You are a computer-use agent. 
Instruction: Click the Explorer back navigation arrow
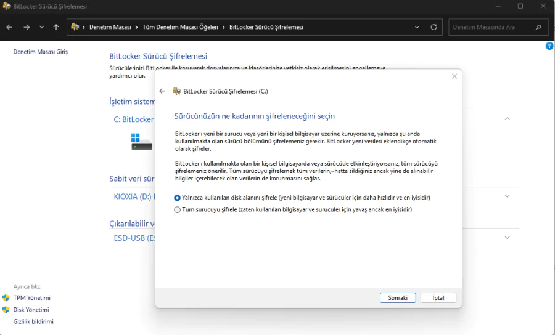[x=9, y=27]
